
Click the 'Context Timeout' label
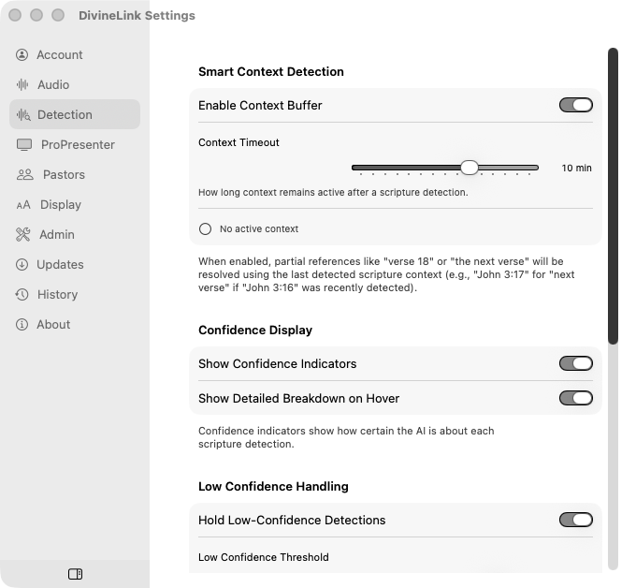(238, 142)
